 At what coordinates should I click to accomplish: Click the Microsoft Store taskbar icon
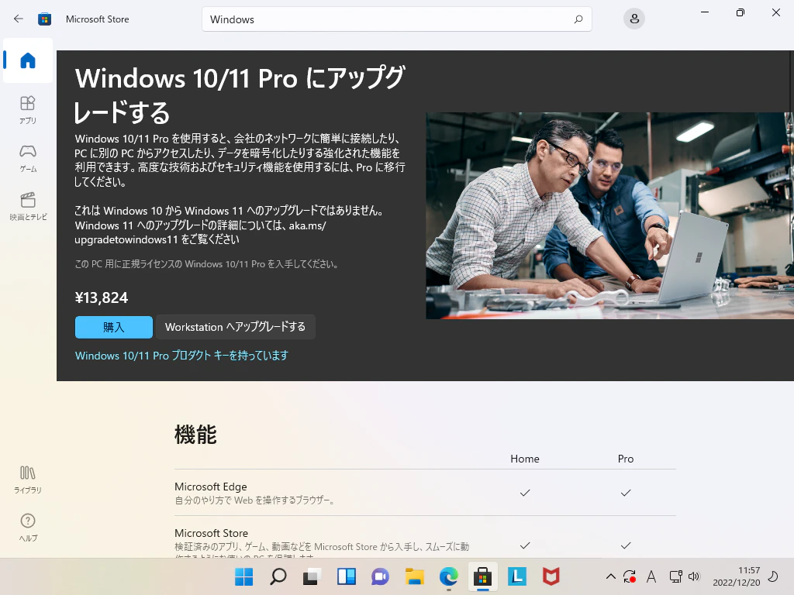482,576
